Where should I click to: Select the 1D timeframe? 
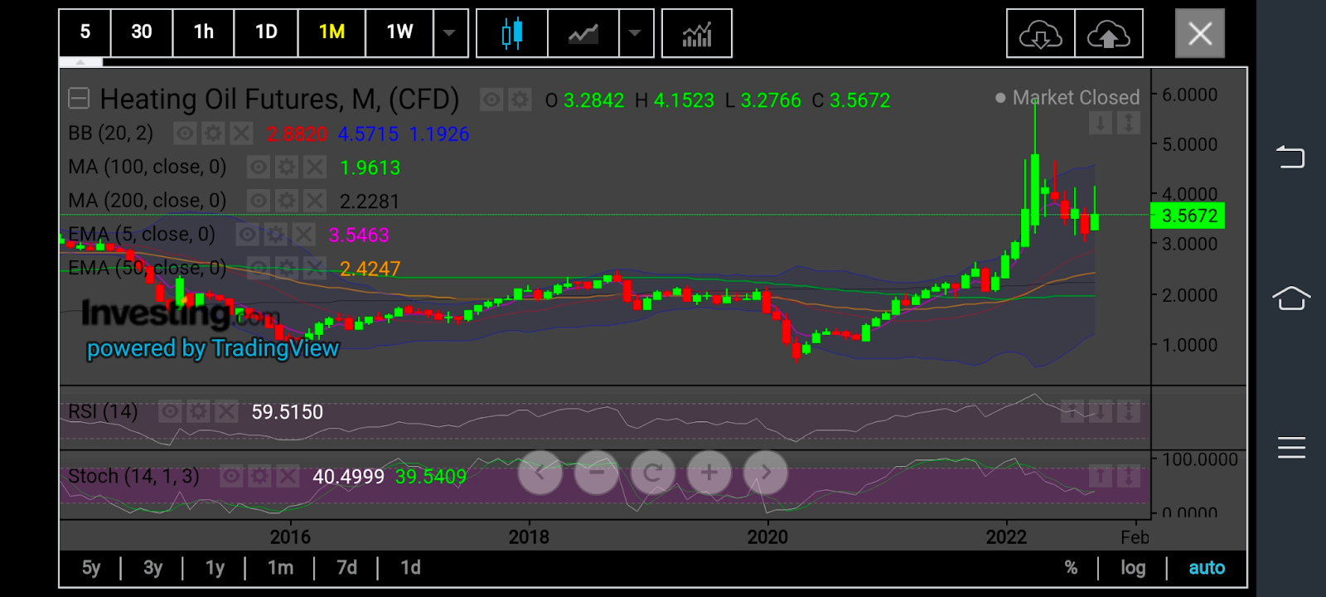click(266, 33)
